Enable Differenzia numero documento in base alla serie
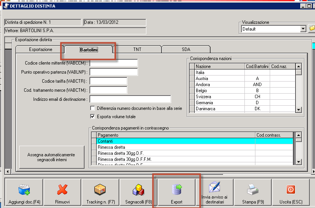This screenshot has height=208, width=315. click(x=92, y=108)
